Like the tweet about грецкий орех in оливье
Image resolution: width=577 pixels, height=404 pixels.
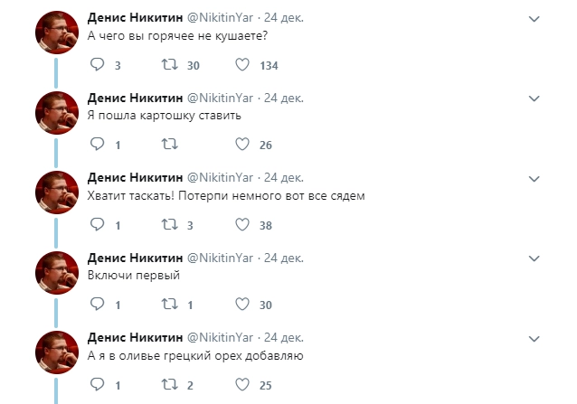242,385
